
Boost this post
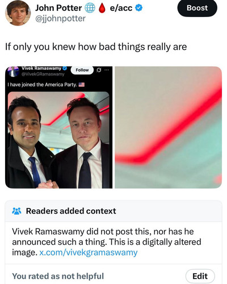click(197, 8)
